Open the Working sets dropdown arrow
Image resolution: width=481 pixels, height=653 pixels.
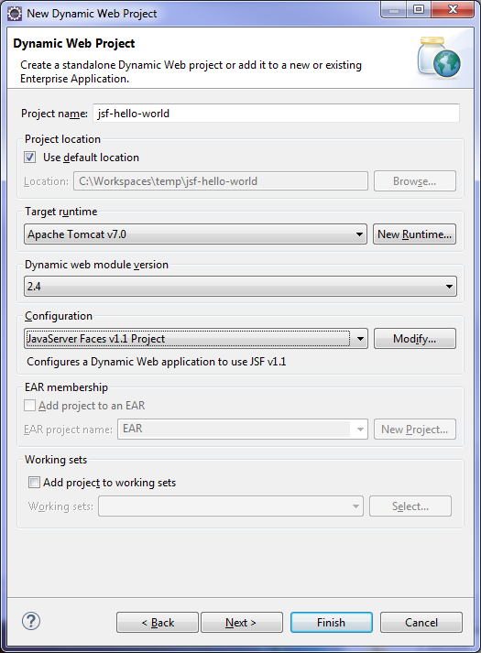pyautogui.click(x=355, y=506)
